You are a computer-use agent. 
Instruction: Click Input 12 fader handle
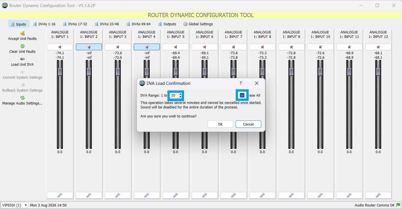point(378,71)
